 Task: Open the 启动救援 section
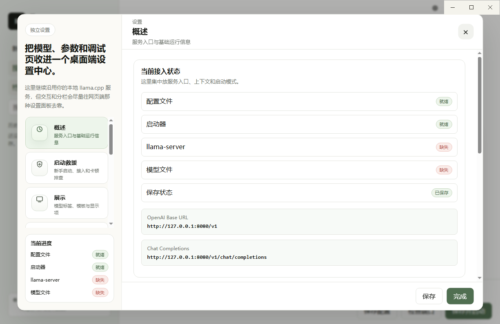pos(67,168)
